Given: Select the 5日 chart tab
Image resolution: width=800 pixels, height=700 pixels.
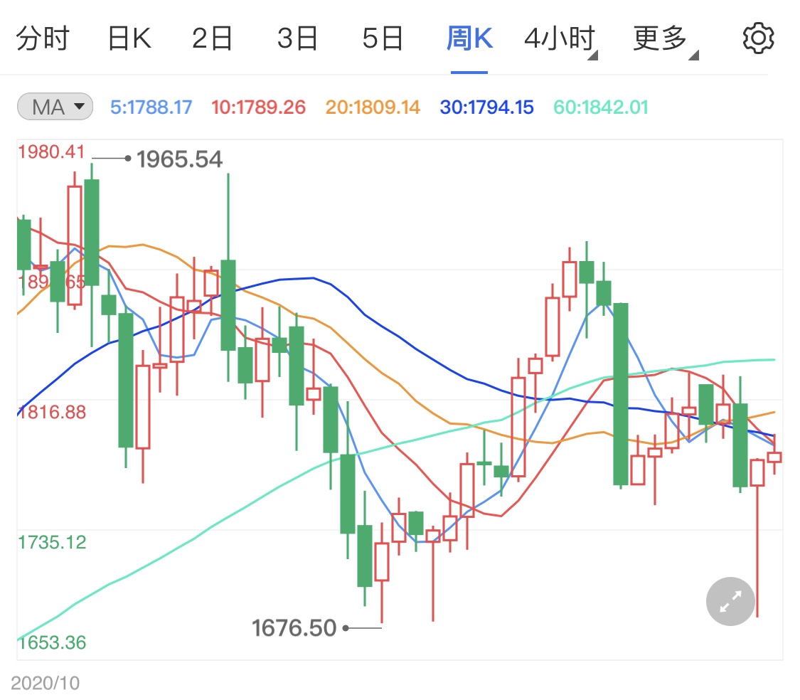Looking at the screenshot, I should click(x=383, y=38).
